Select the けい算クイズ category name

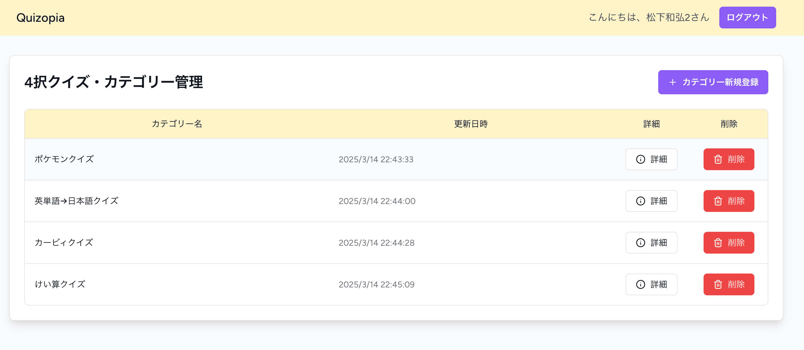click(x=60, y=284)
